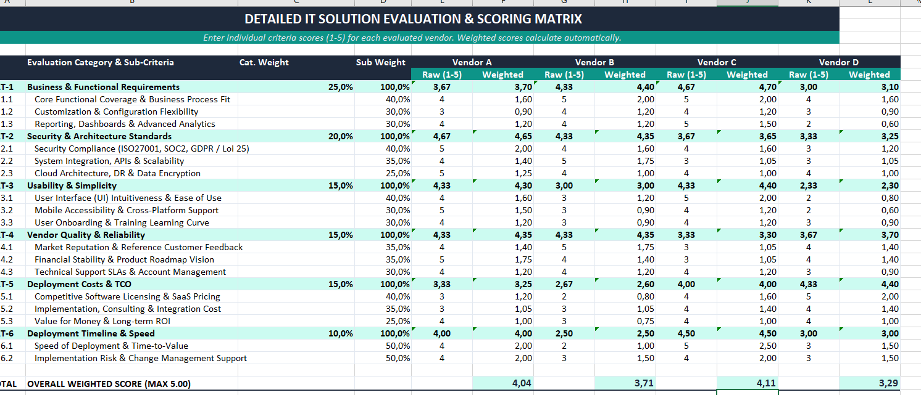Click the OVERALL WEIGHTED SCORE label cell
The height and width of the screenshot is (395, 921).
coord(109,383)
